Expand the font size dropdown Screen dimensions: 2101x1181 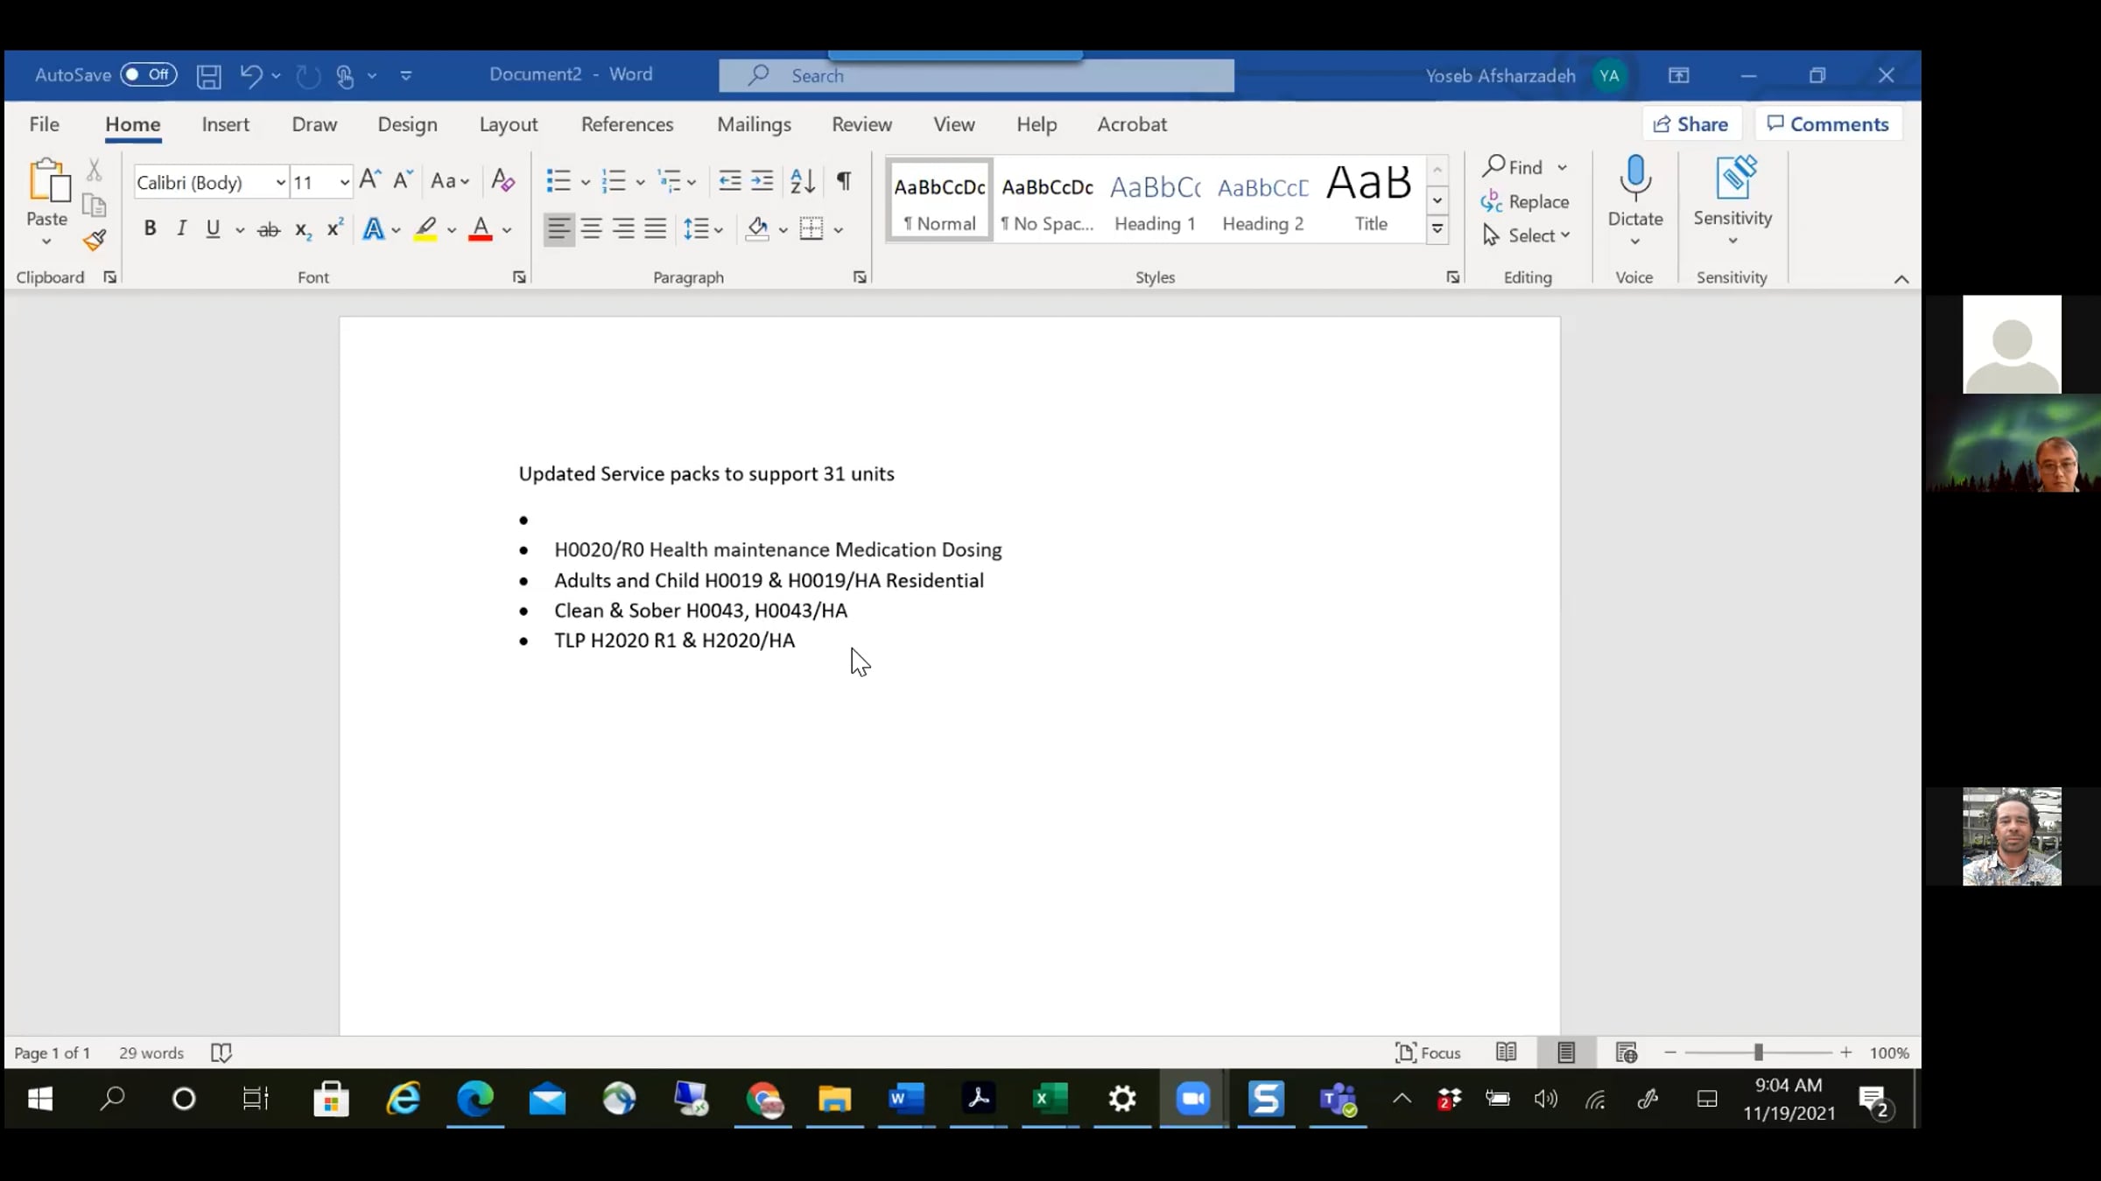point(344,183)
